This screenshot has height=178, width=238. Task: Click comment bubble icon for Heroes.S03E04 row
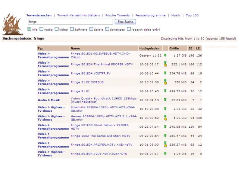[166, 119]
